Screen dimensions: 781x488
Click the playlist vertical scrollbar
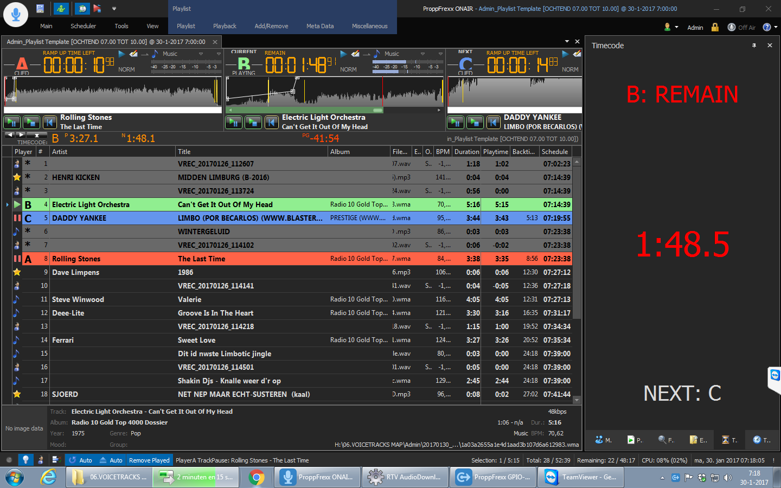click(x=577, y=281)
